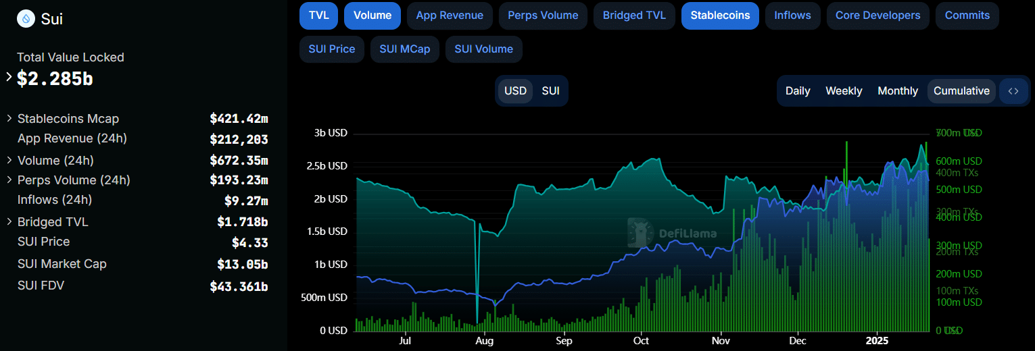The width and height of the screenshot is (1035, 351).
Task: Click the Sui droplet logo icon
Action: pos(26,19)
